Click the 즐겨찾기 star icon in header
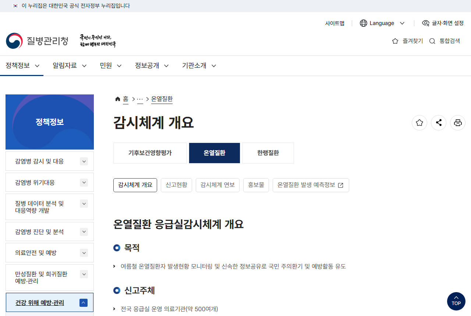 395,41
